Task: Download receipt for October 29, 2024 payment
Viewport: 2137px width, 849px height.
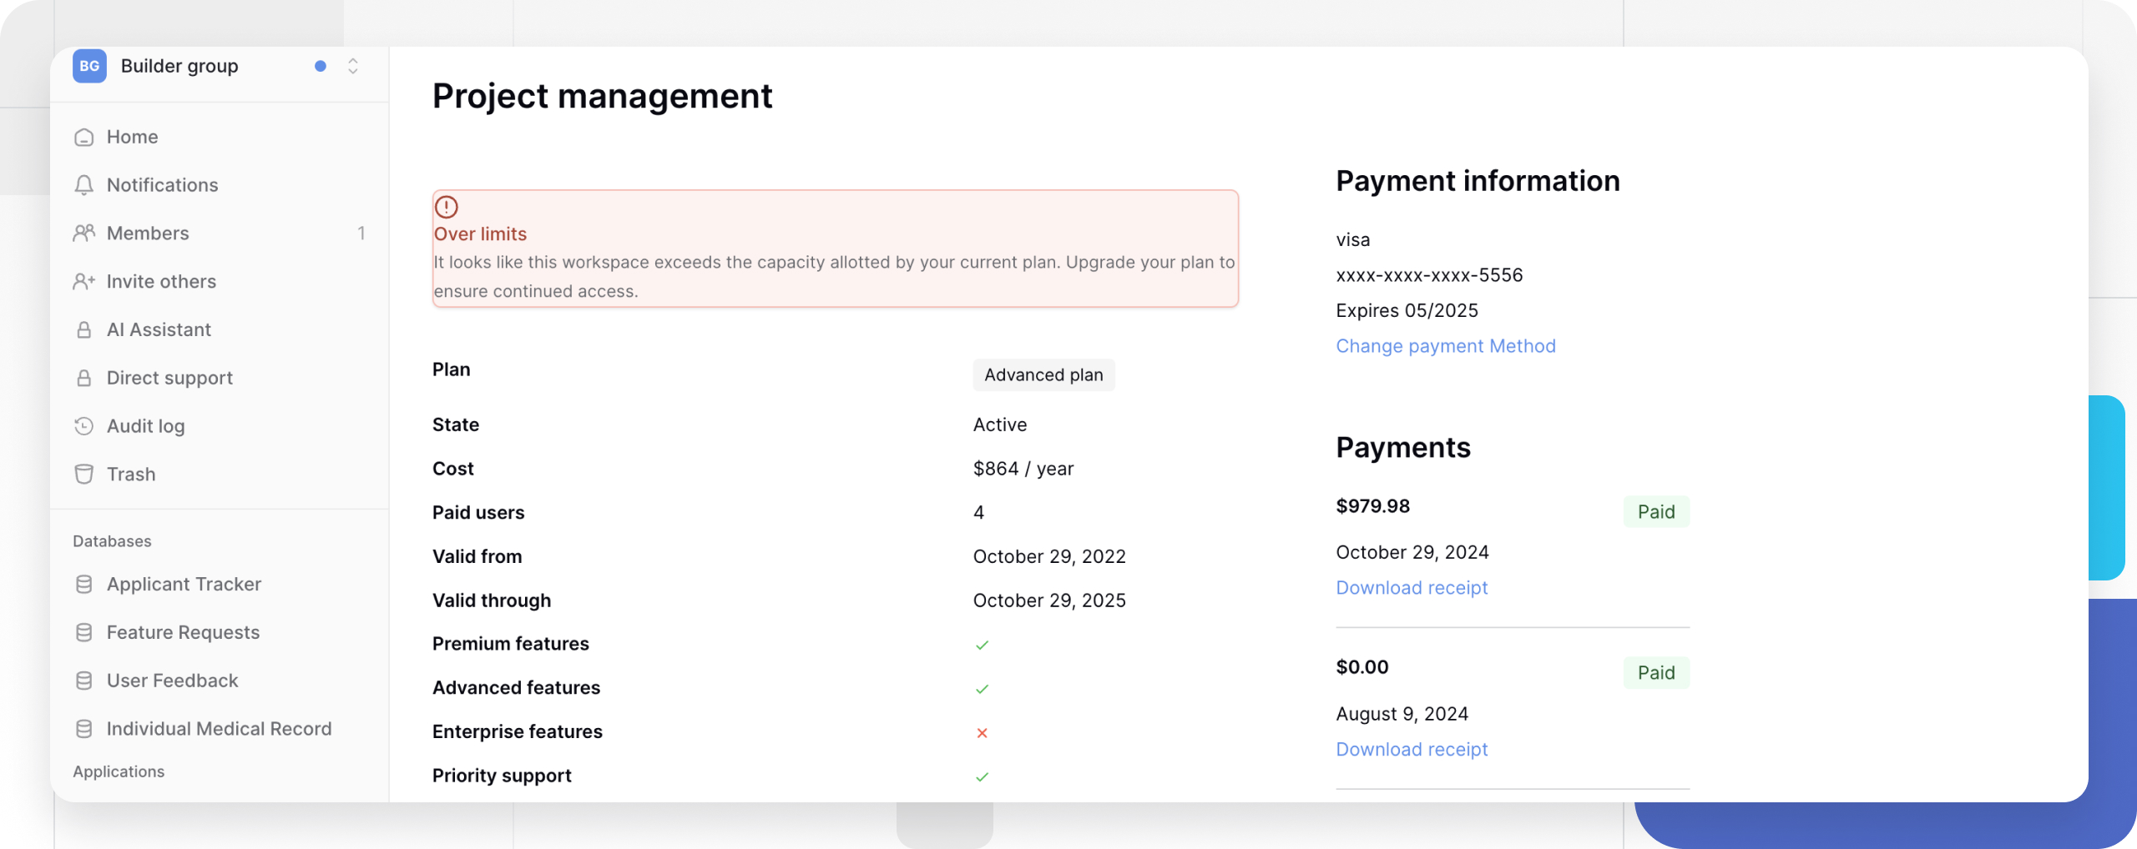Action: tap(1412, 588)
